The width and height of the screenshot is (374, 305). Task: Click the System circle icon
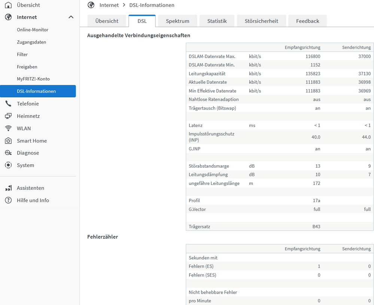point(8,165)
